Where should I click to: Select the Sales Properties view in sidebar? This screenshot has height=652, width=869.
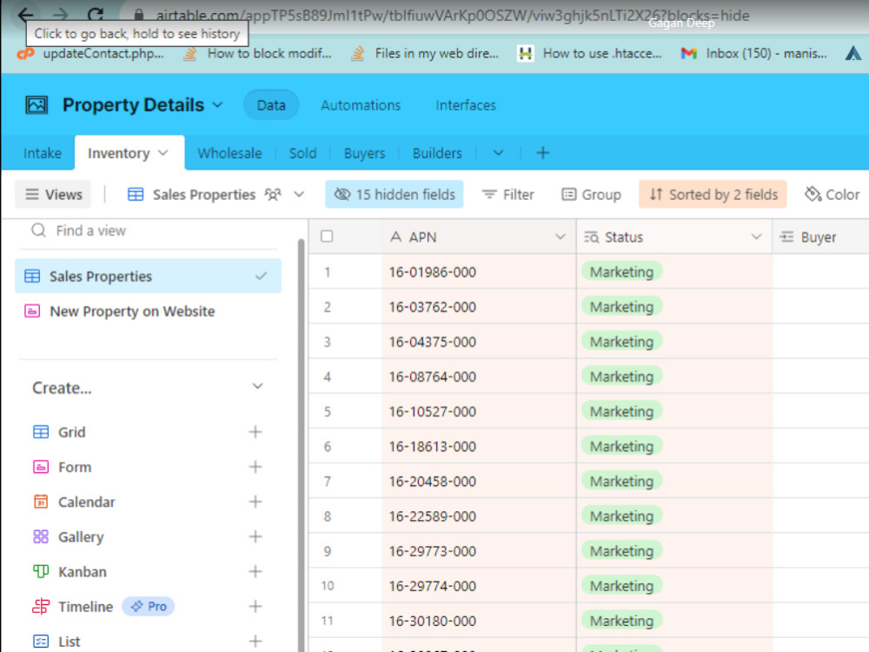tap(148, 276)
